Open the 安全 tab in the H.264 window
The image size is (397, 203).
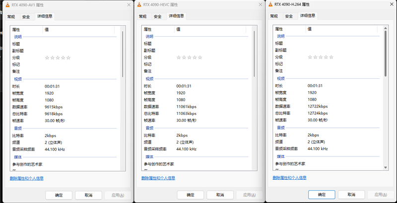click(x=289, y=16)
